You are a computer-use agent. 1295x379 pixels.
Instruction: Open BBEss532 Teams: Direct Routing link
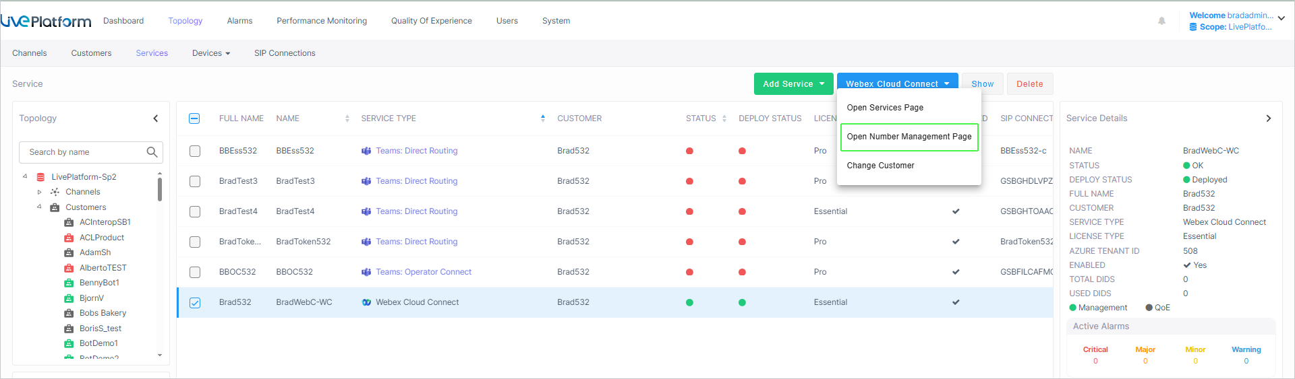417,151
